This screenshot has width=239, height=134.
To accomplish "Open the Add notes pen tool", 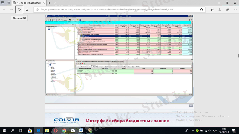I will tap(220, 10).
